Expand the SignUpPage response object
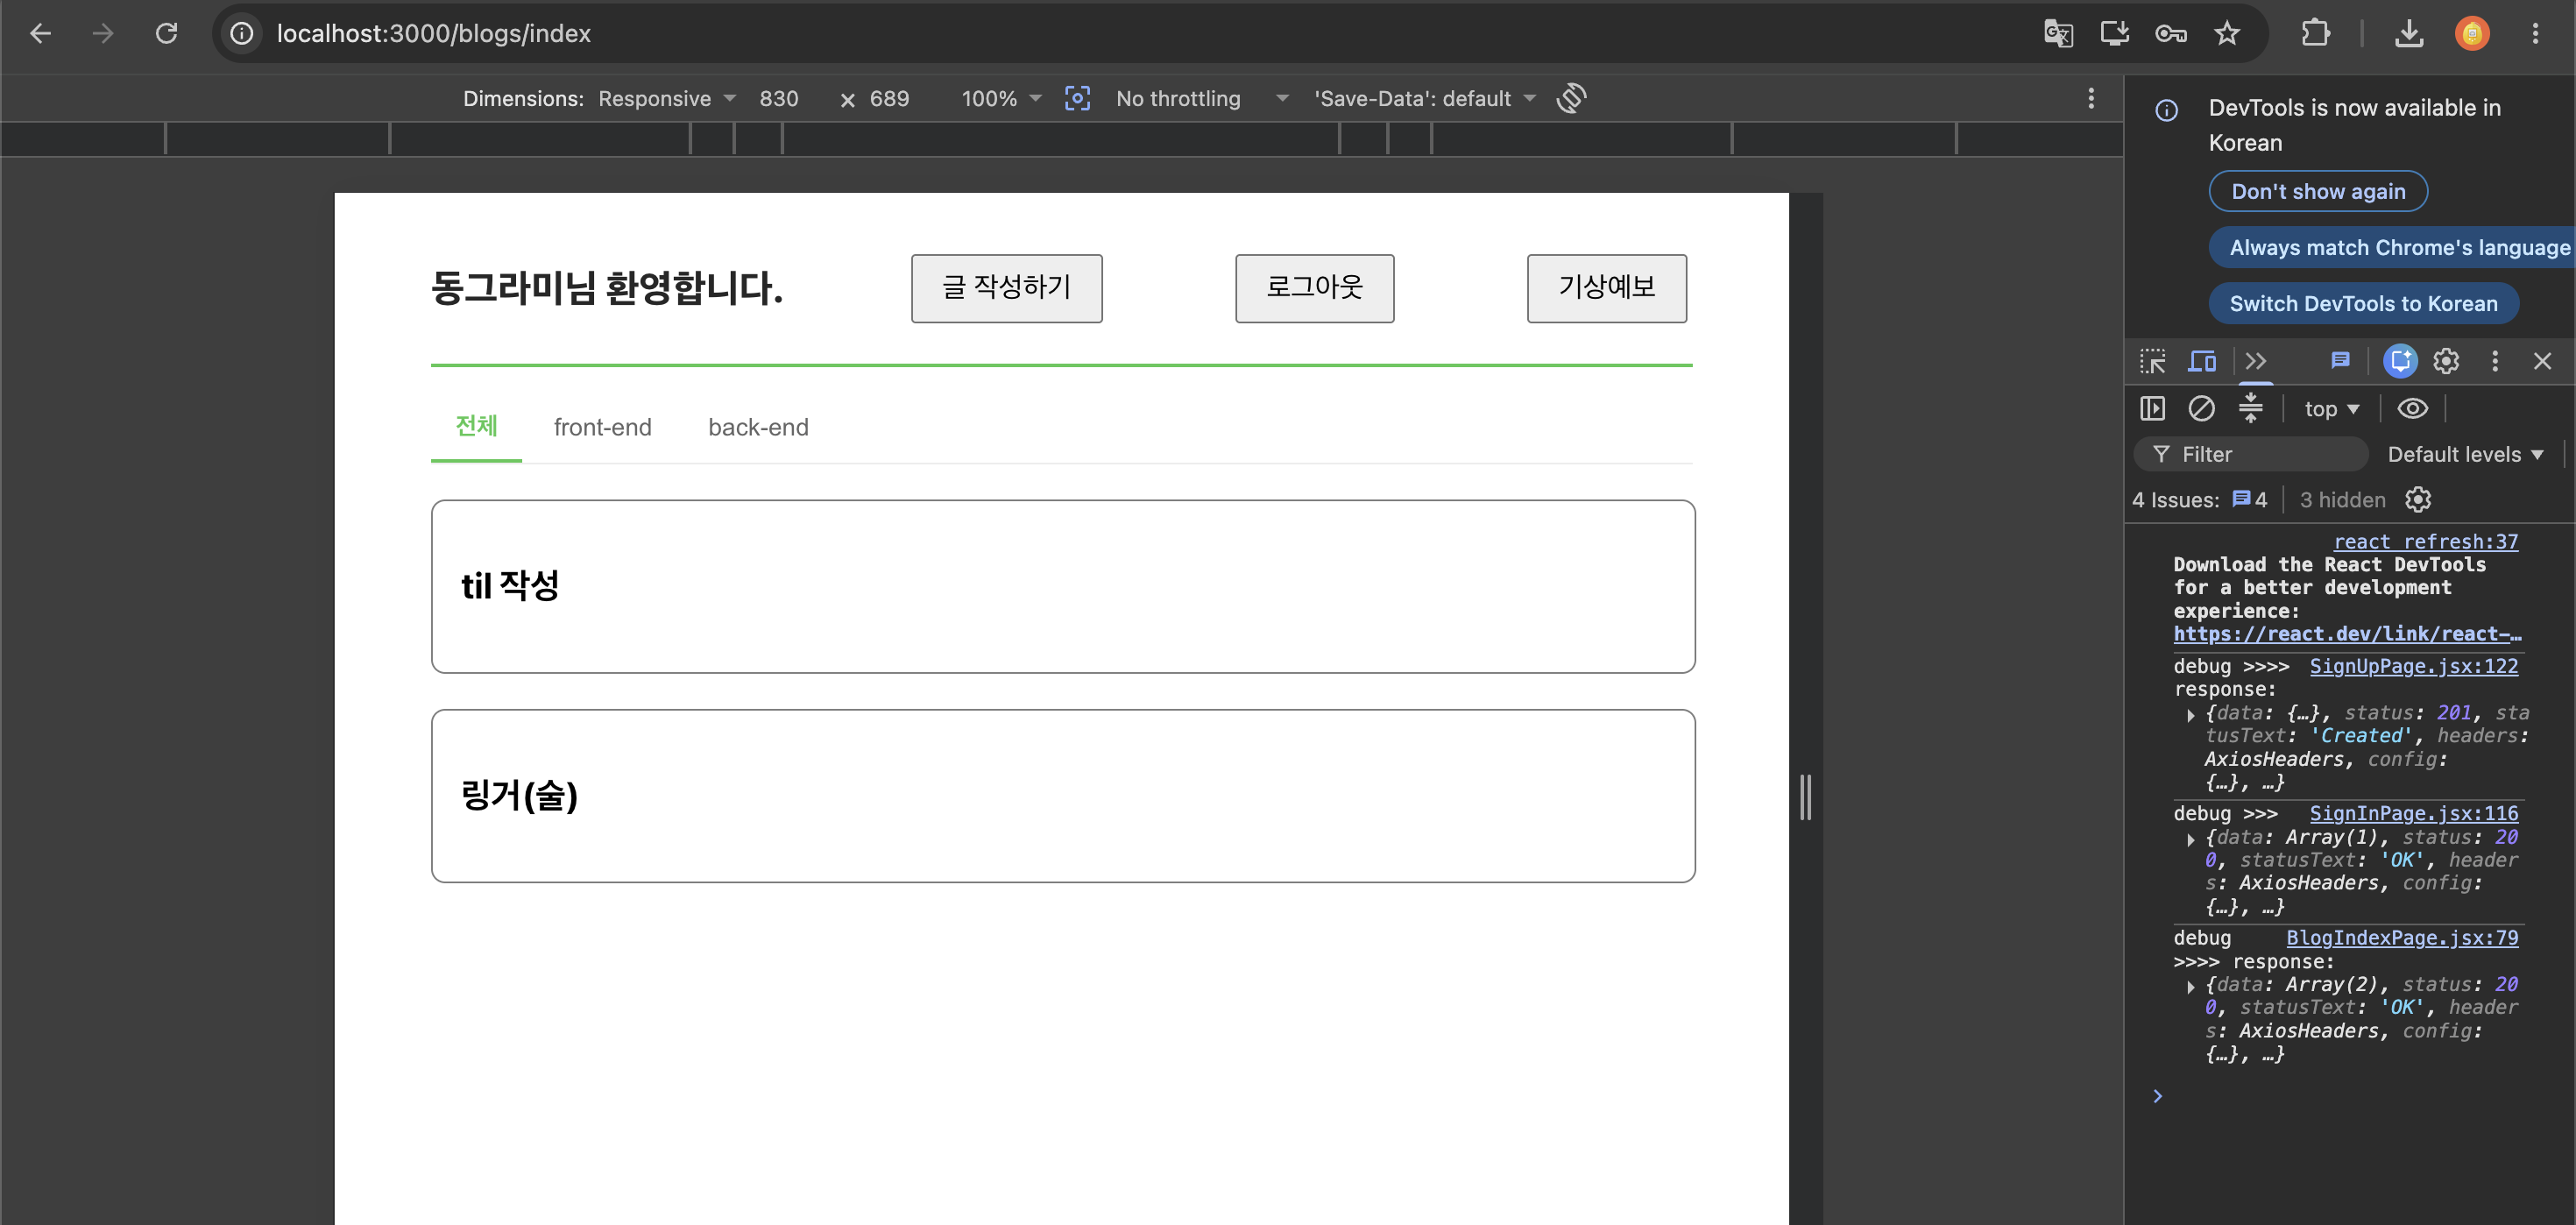2576x1225 pixels. click(2190, 714)
